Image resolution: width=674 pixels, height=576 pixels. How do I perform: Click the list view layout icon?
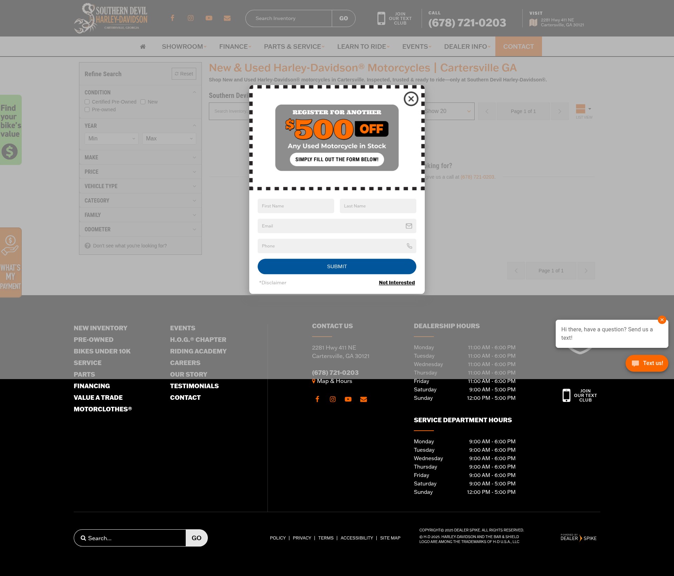coord(581,108)
